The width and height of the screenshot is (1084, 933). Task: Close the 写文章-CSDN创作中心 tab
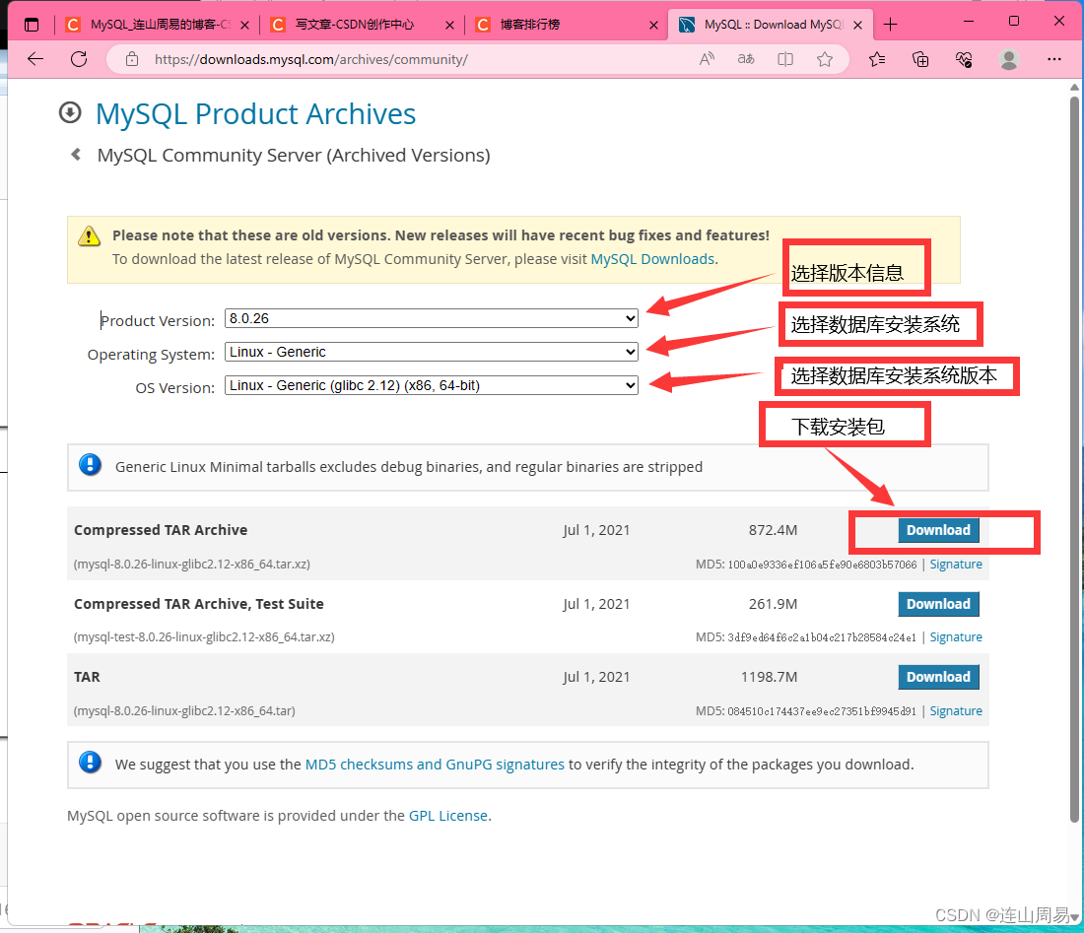449,25
